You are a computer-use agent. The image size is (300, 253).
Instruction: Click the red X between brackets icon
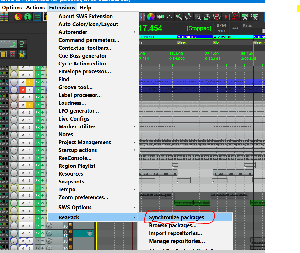[x=226, y=17]
